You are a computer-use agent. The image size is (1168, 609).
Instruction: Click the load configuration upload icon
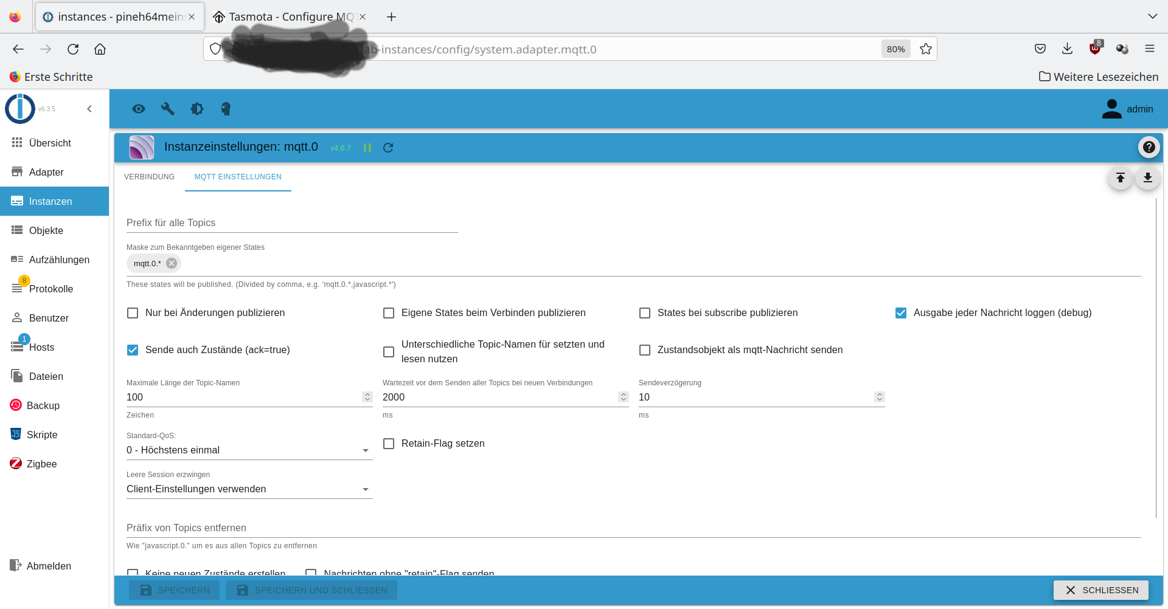[x=1121, y=177]
